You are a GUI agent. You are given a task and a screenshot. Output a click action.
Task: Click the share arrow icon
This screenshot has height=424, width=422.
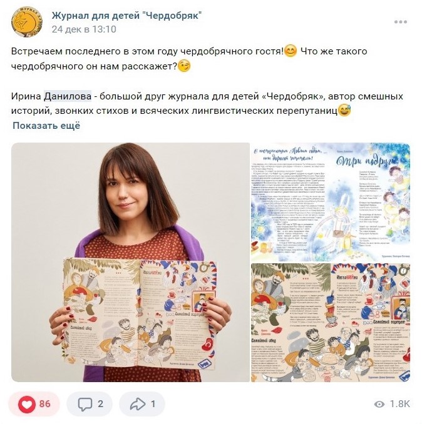coord(138,404)
